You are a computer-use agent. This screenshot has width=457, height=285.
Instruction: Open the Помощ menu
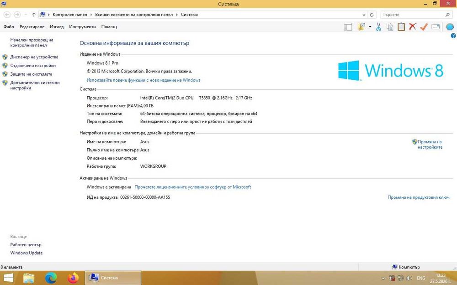tap(109, 27)
